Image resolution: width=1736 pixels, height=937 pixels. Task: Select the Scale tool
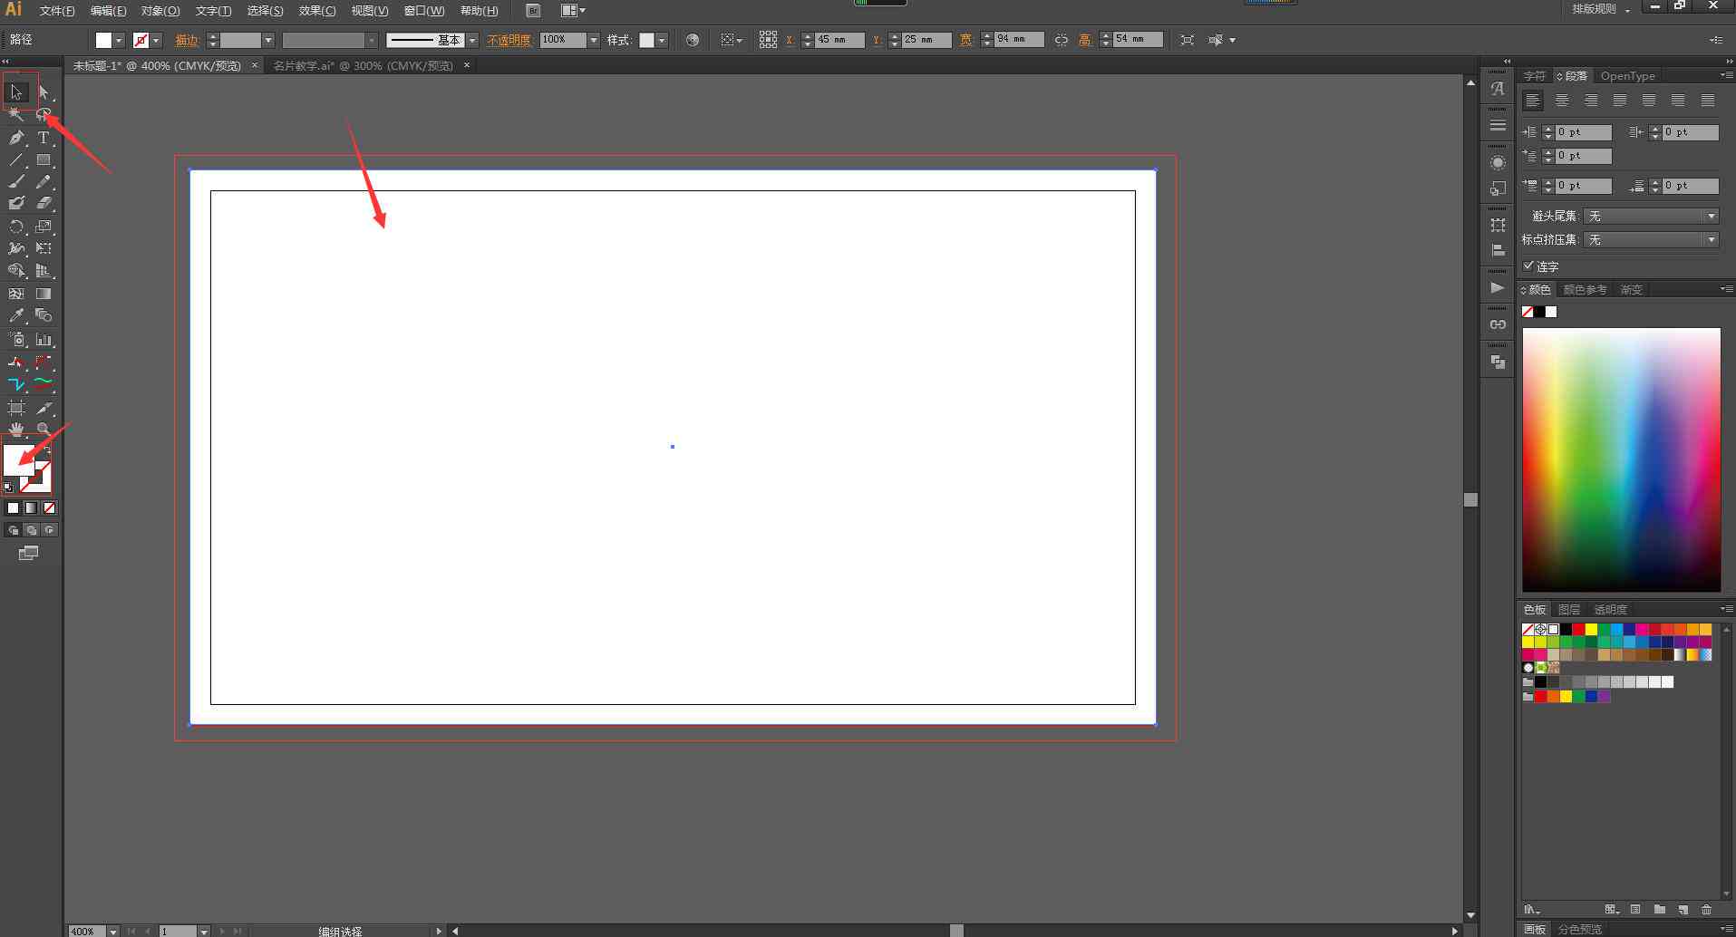tap(44, 227)
